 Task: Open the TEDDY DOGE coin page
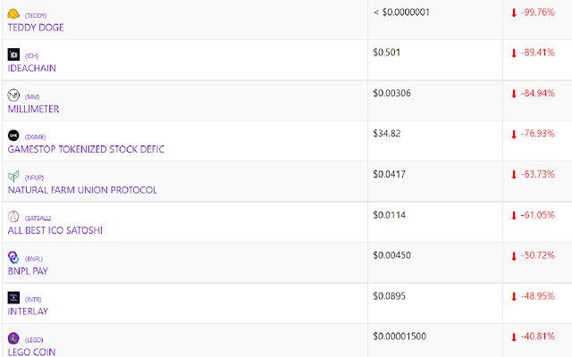click(36, 28)
